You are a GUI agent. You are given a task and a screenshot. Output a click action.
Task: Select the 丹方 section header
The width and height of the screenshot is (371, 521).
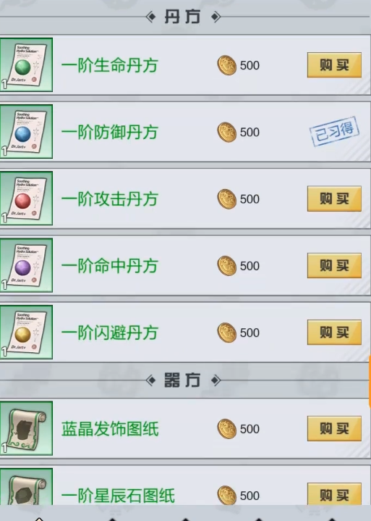183,17
